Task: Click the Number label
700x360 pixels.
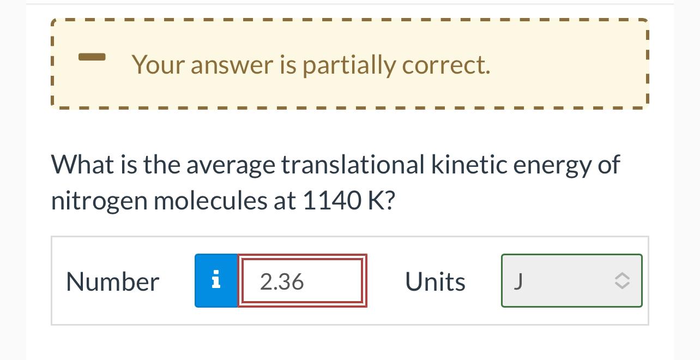Action: click(x=112, y=280)
